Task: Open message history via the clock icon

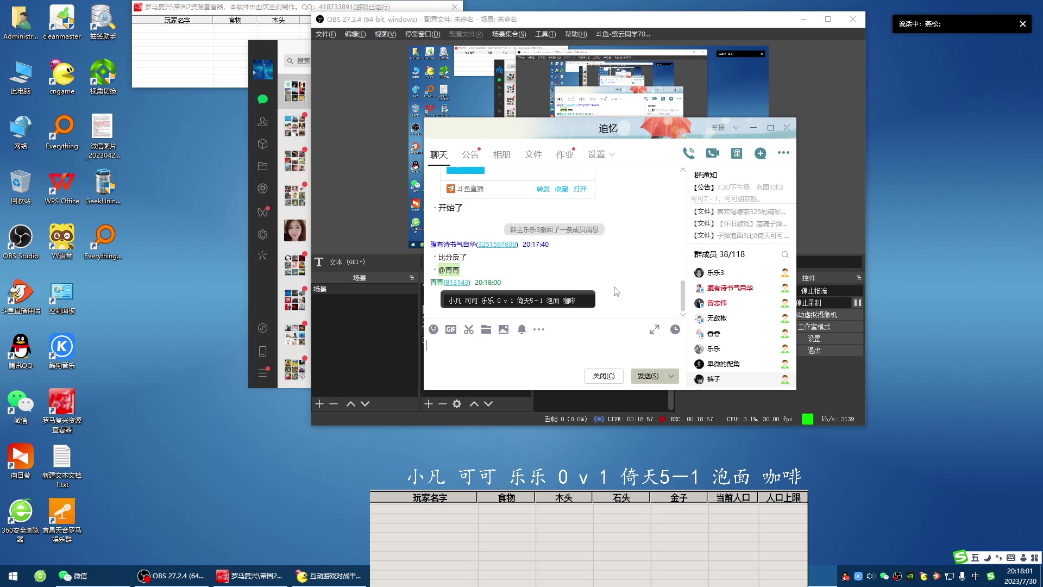Action: tap(675, 329)
